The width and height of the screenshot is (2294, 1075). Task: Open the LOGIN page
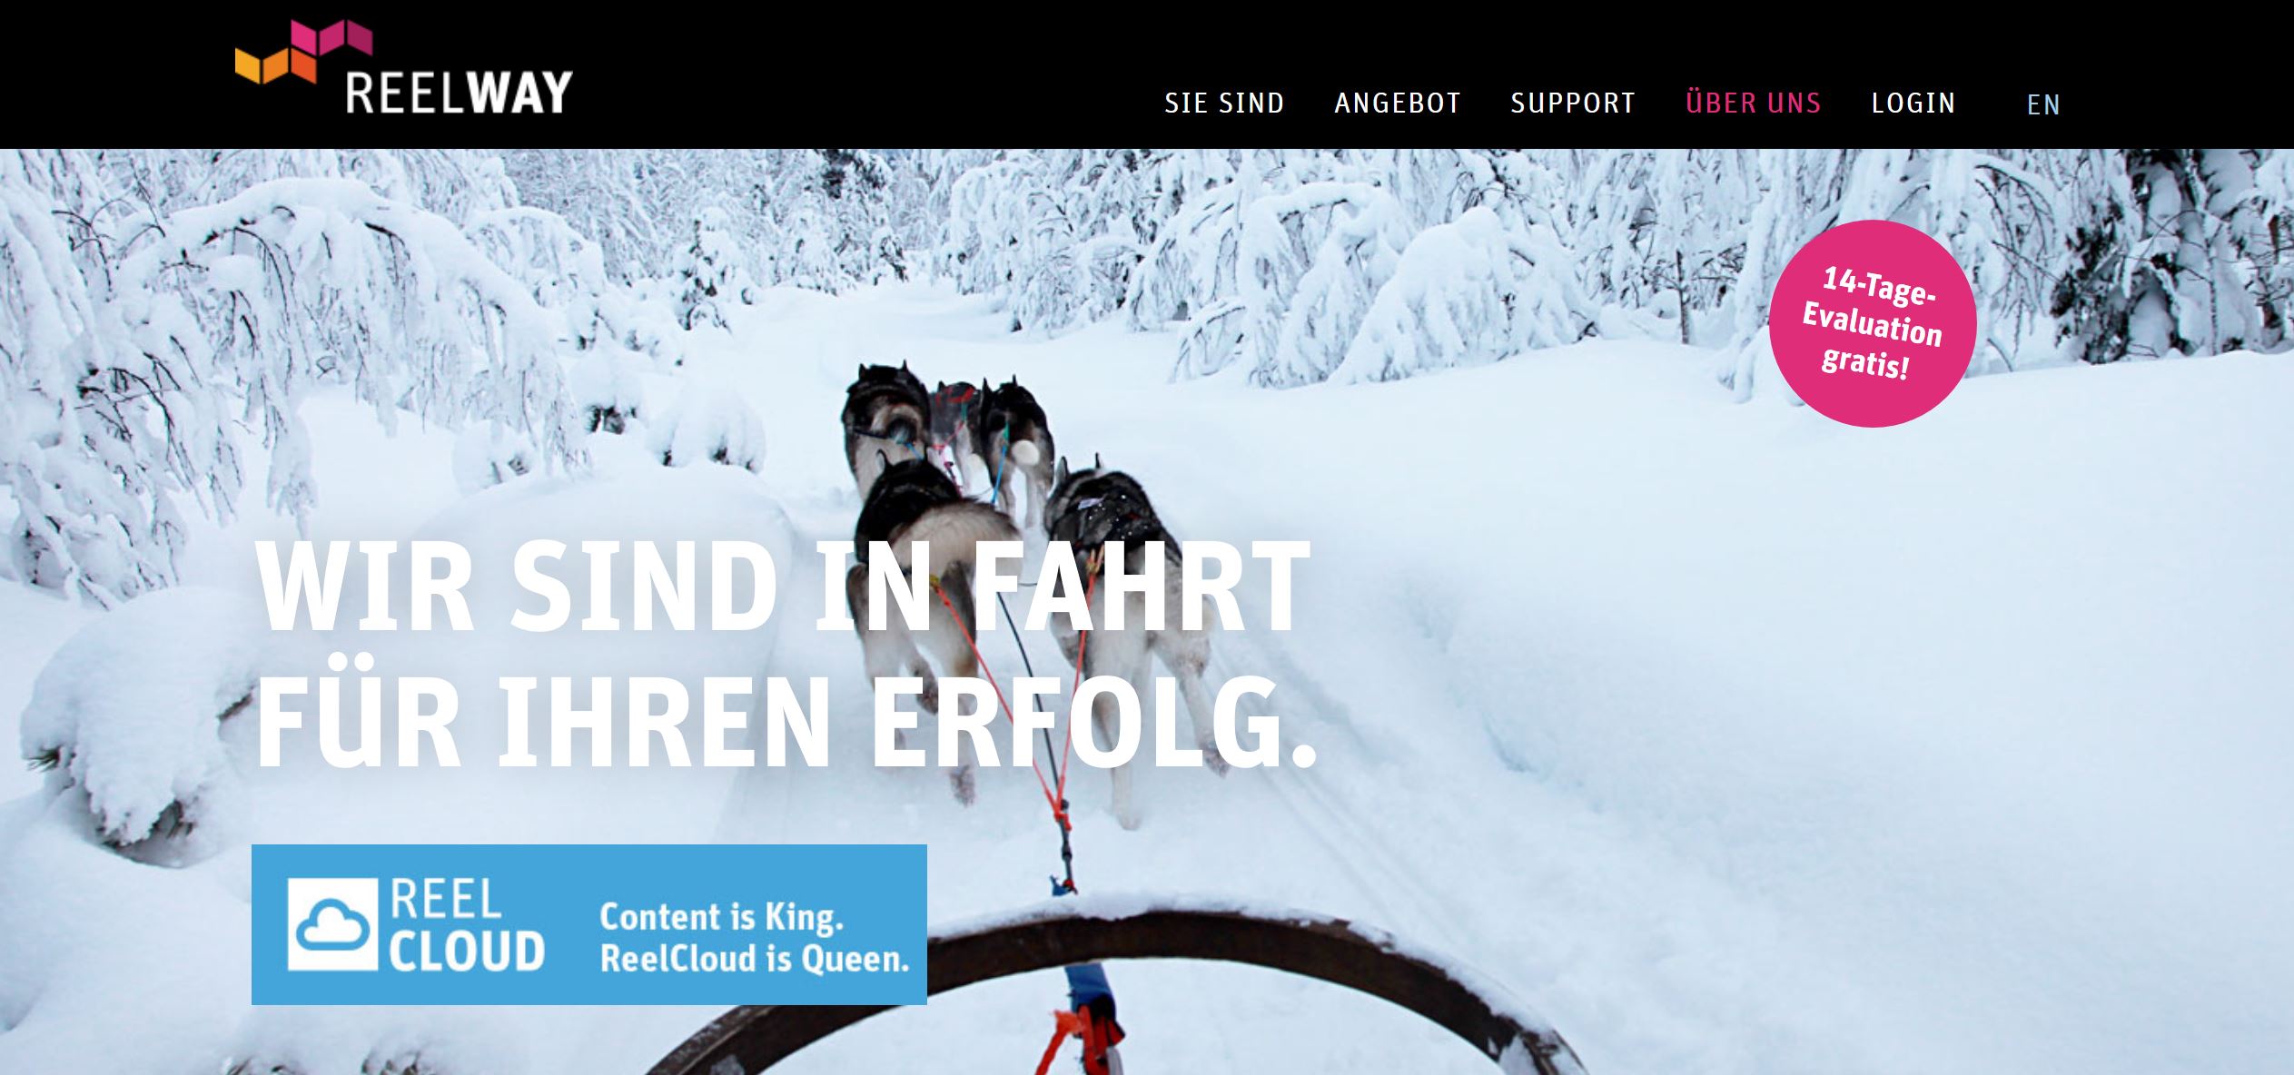[1913, 103]
